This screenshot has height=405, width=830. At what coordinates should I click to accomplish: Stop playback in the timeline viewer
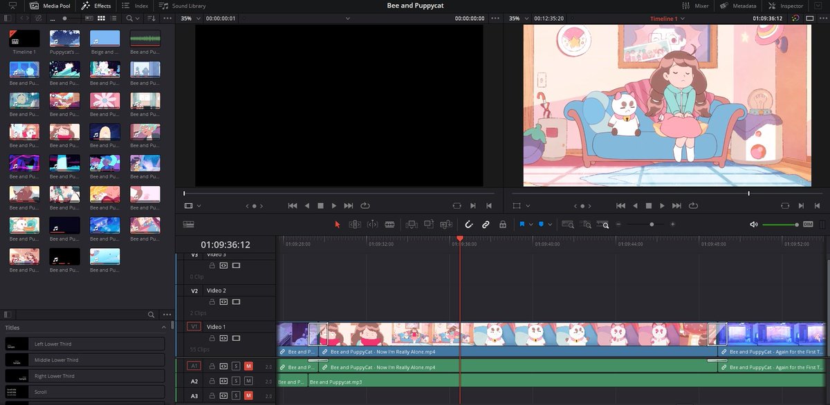(x=649, y=205)
